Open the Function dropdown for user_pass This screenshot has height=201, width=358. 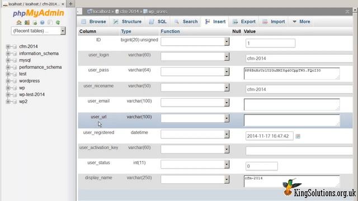[195, 71]
